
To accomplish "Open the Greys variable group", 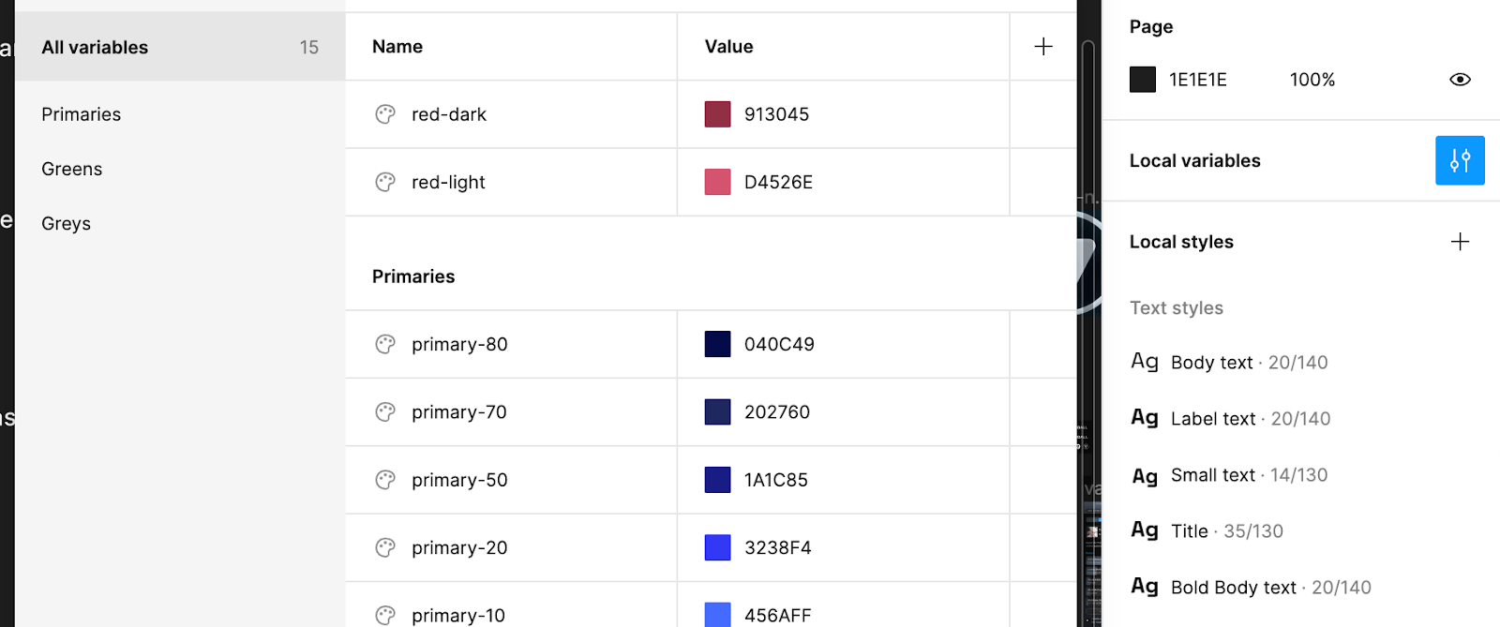I will pos(67,223).
